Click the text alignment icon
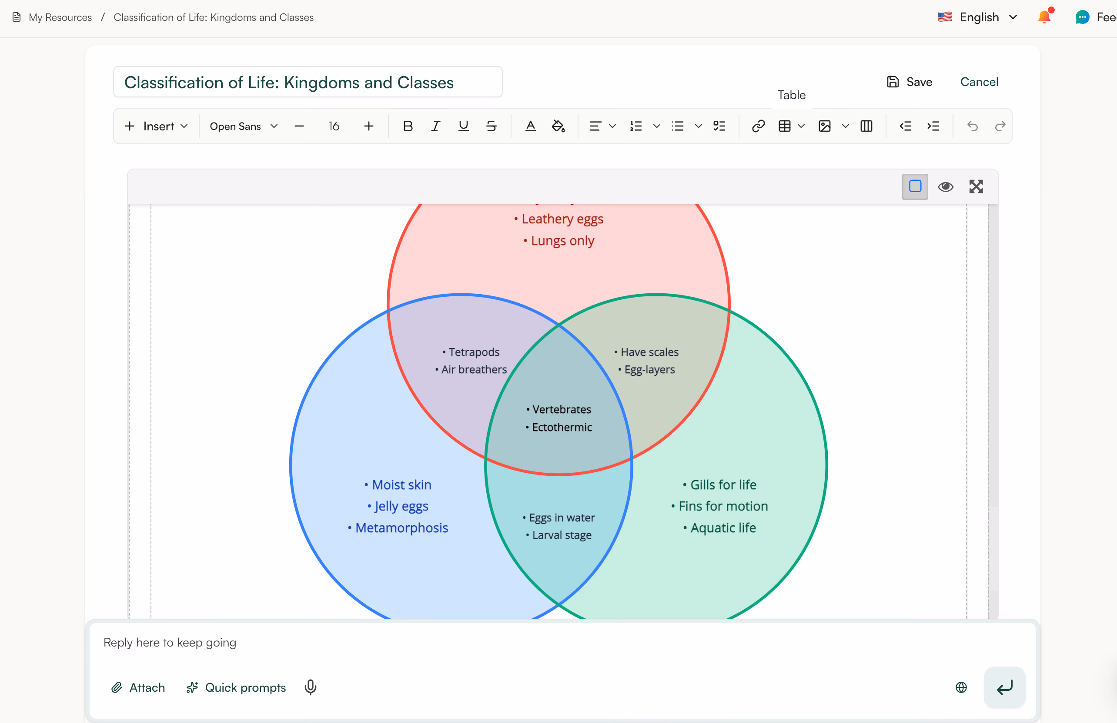 tap(595, 126)
